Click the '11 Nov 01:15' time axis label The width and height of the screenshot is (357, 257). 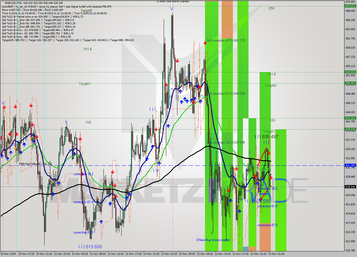click(x=62, y=254)
